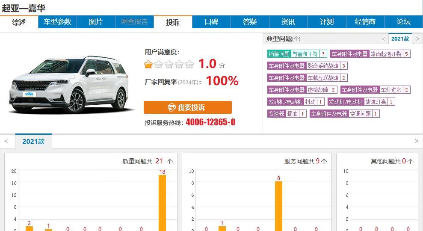Open the 调查报告 tab

134,22
